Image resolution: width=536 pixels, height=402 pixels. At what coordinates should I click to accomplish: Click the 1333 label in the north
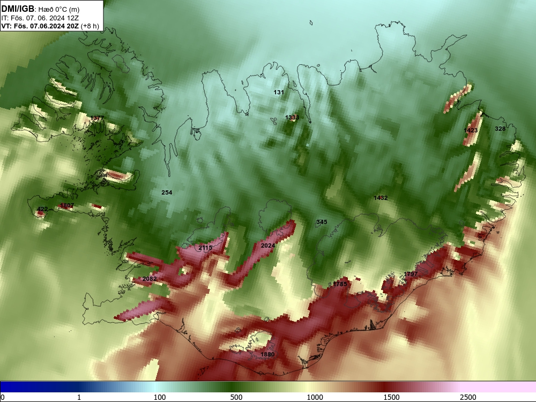click(292, 117)
